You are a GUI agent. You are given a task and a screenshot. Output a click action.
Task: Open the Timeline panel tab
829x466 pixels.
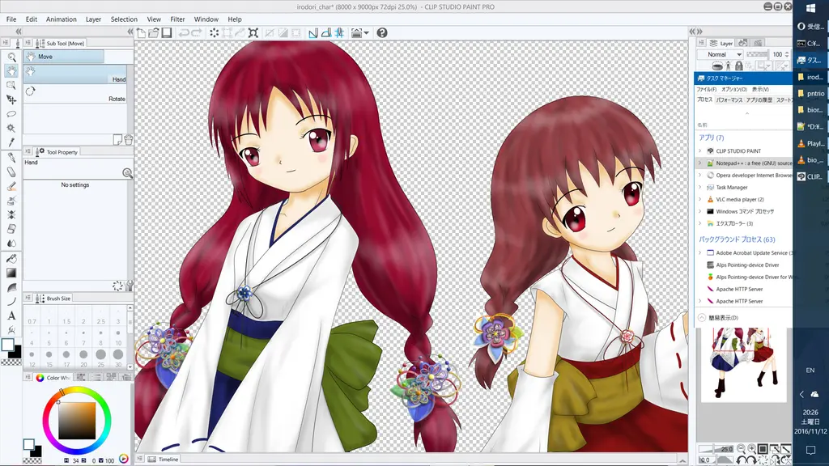(x=164, y=460)
